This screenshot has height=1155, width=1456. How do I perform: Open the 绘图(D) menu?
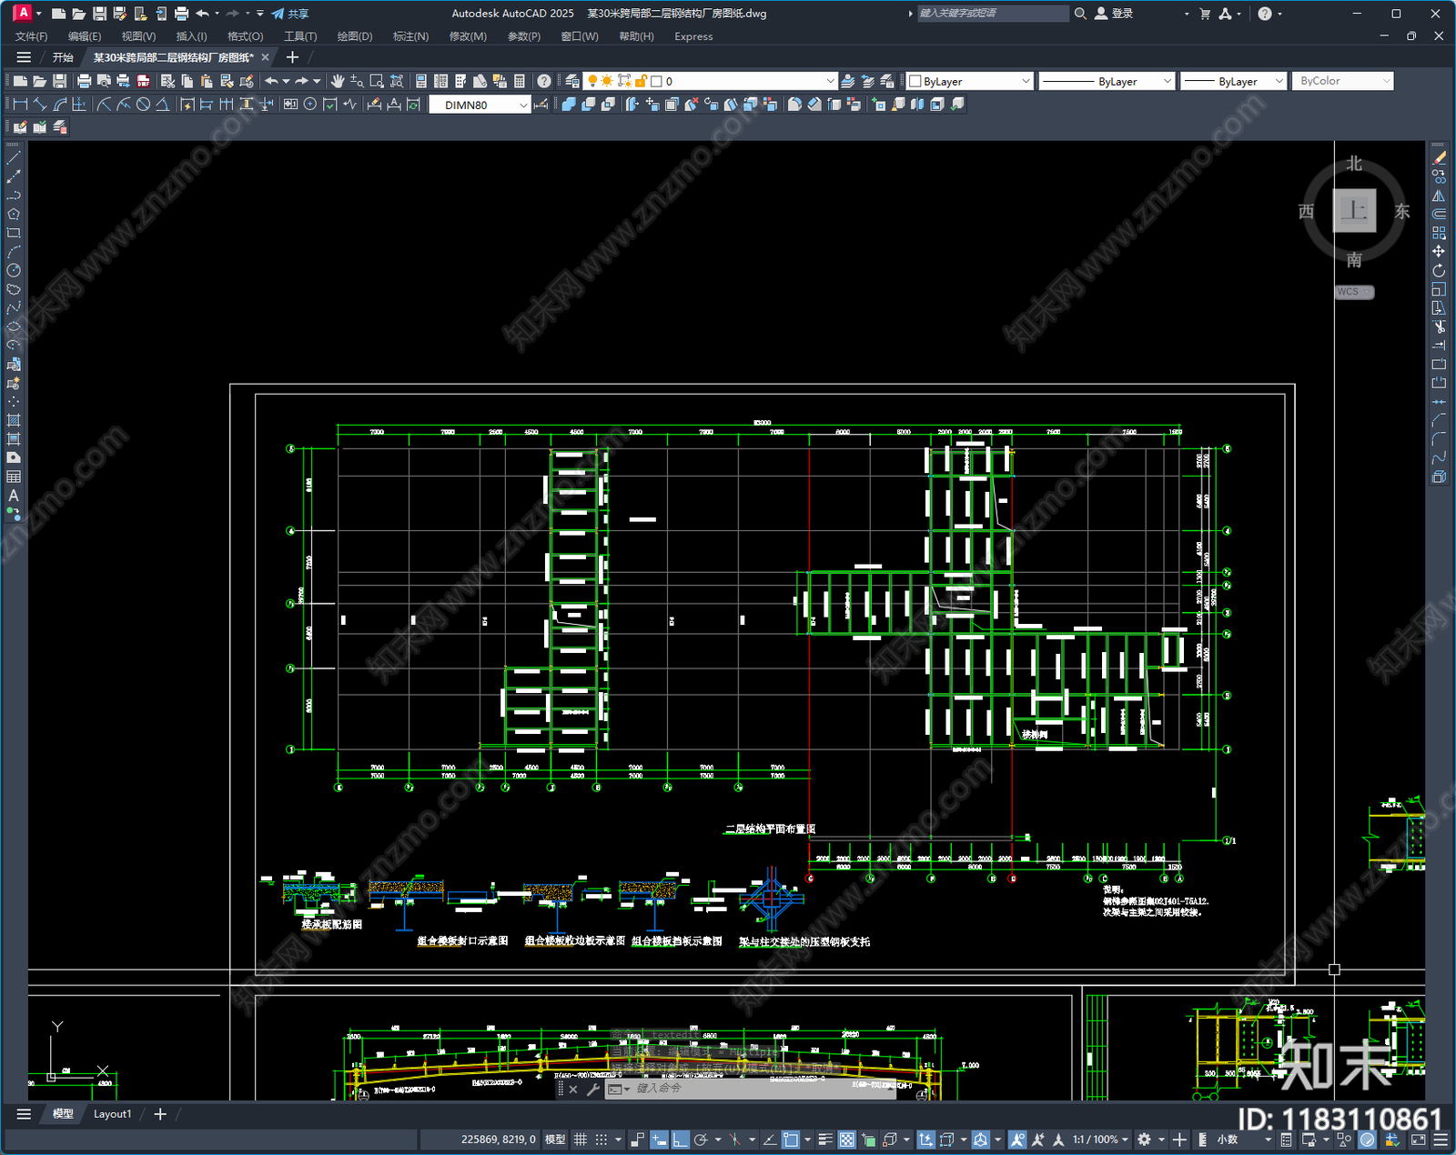(x=355, y=36)
